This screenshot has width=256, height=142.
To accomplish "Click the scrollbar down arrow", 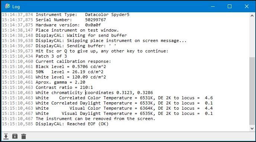I will [x=252, y=129].
